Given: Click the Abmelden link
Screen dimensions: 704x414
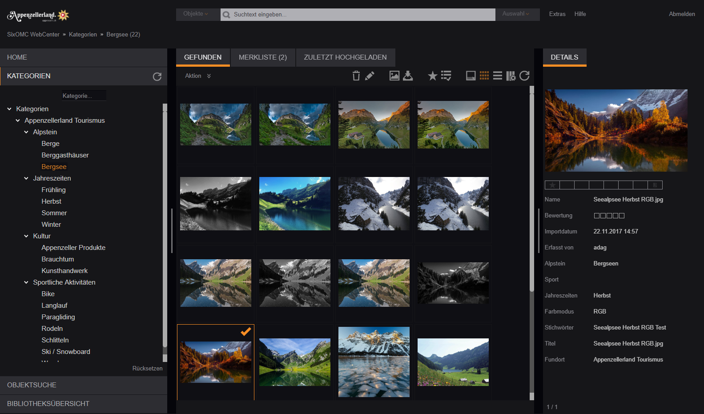Looking at the screenshot, I should (x=681, y=14).
